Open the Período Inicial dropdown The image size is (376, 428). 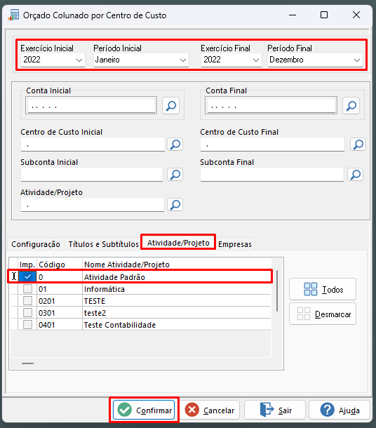[x=183, y=60]
